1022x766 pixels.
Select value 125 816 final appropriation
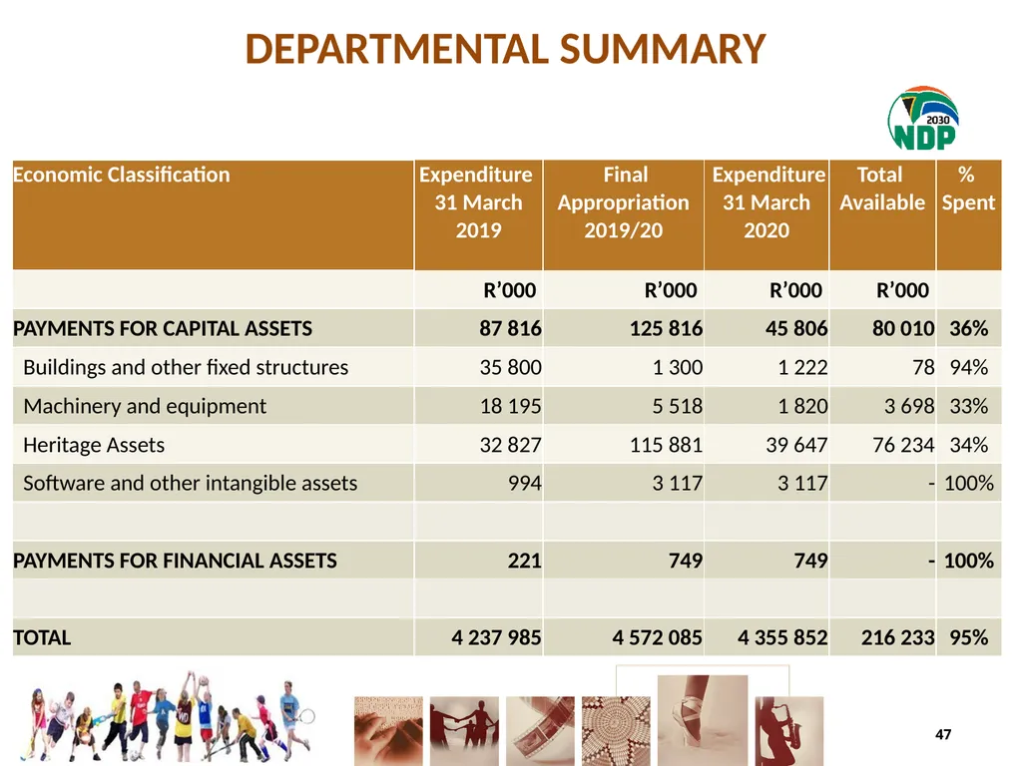point(666,328)
